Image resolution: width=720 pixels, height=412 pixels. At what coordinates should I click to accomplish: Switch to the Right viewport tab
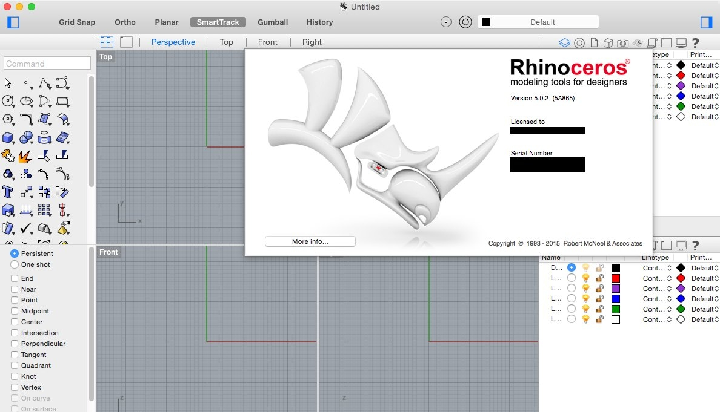pyautogui.click(x=312, y=42)
